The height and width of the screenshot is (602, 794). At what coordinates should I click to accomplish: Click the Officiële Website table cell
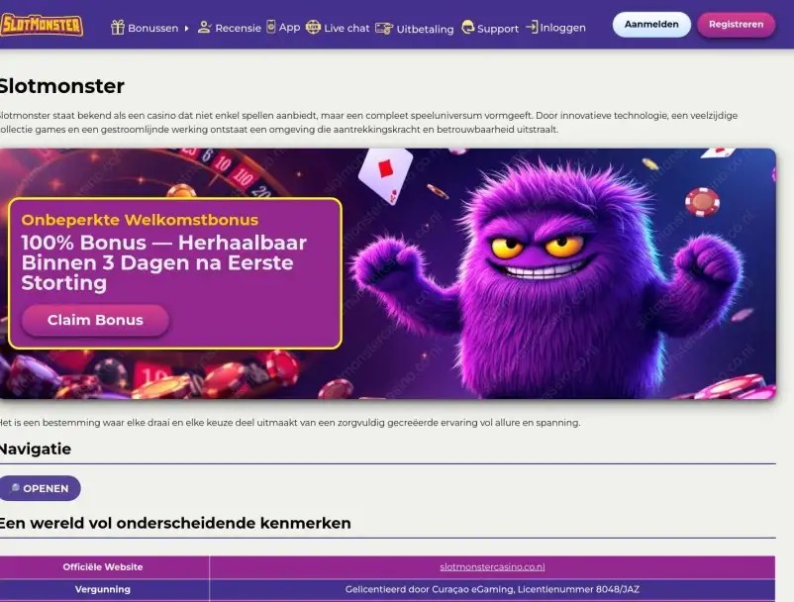click(103, 567)
